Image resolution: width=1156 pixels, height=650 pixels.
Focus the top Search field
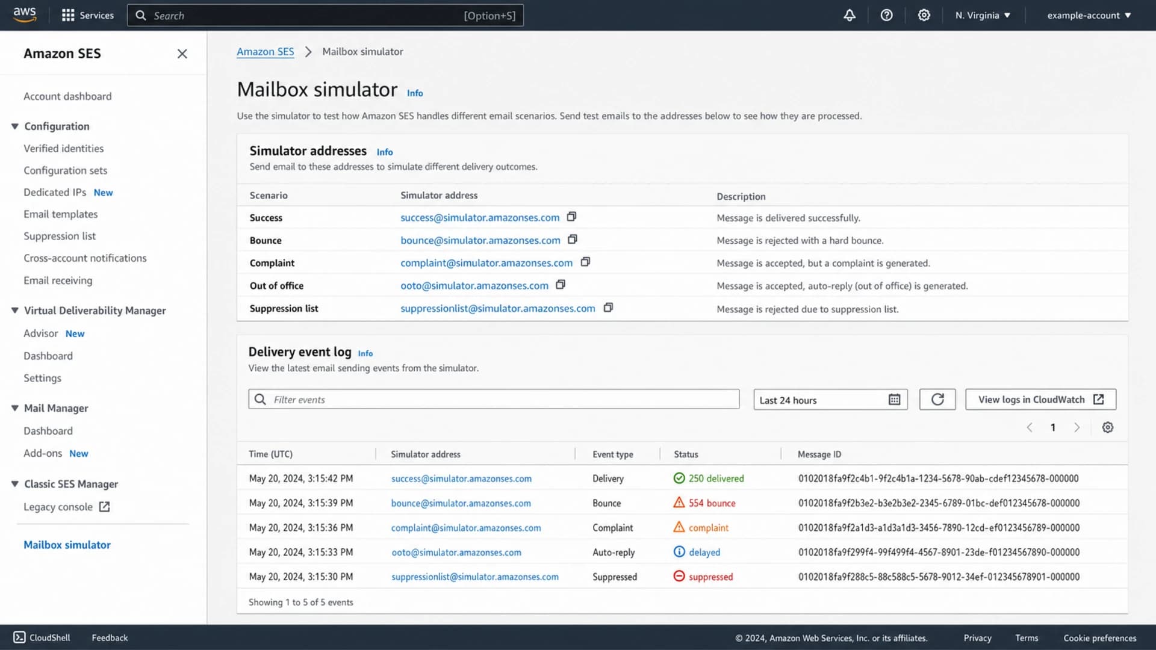click(x=325, y=16)
